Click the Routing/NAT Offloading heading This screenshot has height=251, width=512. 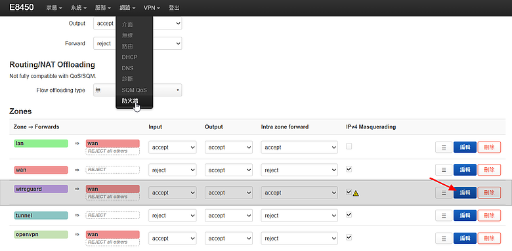pyautogui.click(x=53, y=64)
